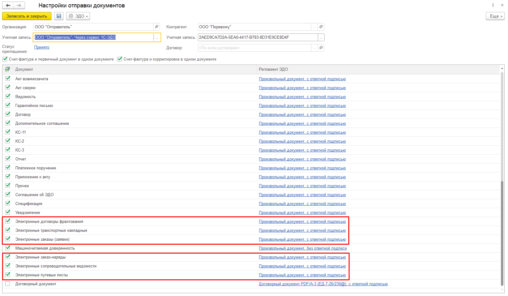Open Договор field's linked record icon

[321, 48]
